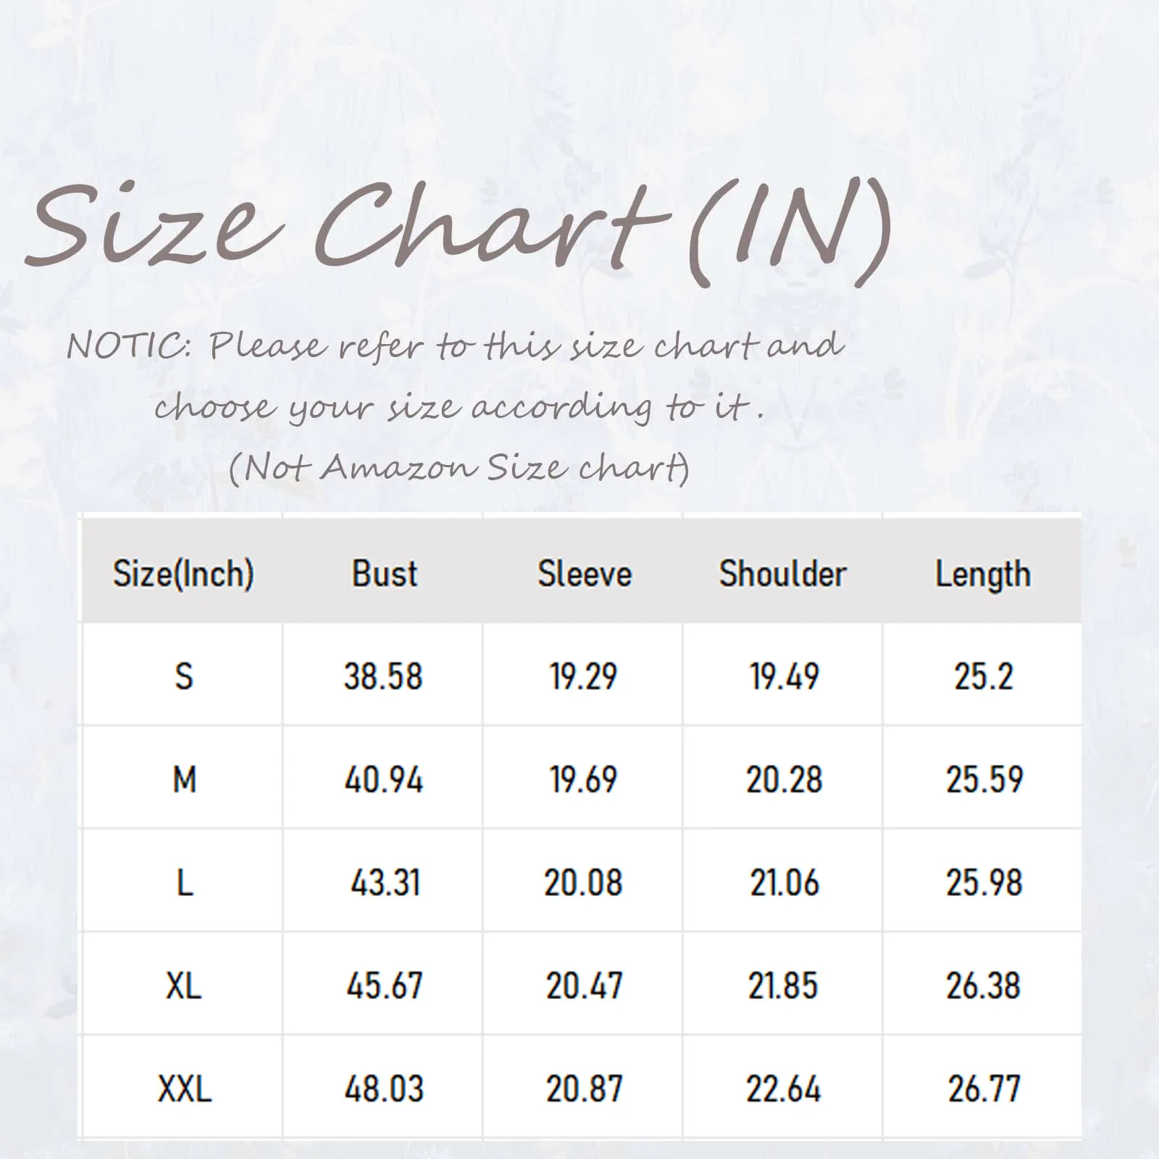Viewport: 1159px width, 1159px height.
Task: Select shoulder value 22.64 for size XXL
Action: [x=784, y=1089]
